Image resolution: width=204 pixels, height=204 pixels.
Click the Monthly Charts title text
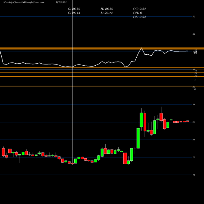point(12,2)
